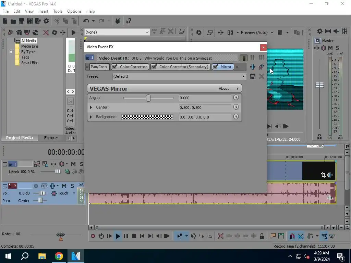Toggle Color Corrector (Secondary) checkbox

[x=154, y=66]
